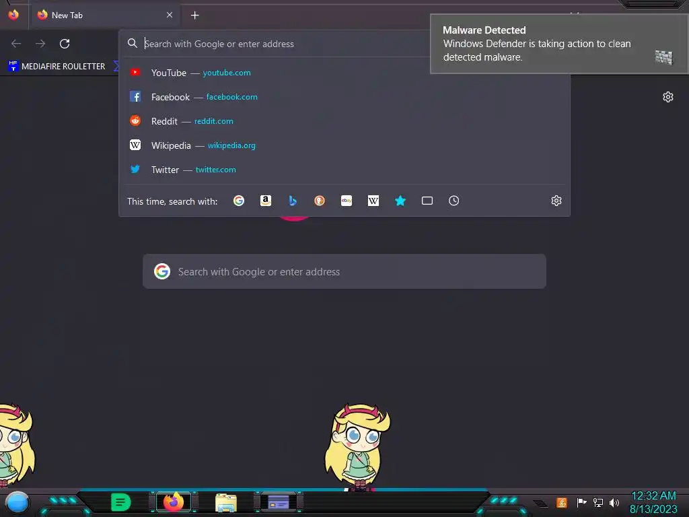Screen dimensions: 689x517
Task: Search bookmarks using the star icon
Action: point(400,201)
